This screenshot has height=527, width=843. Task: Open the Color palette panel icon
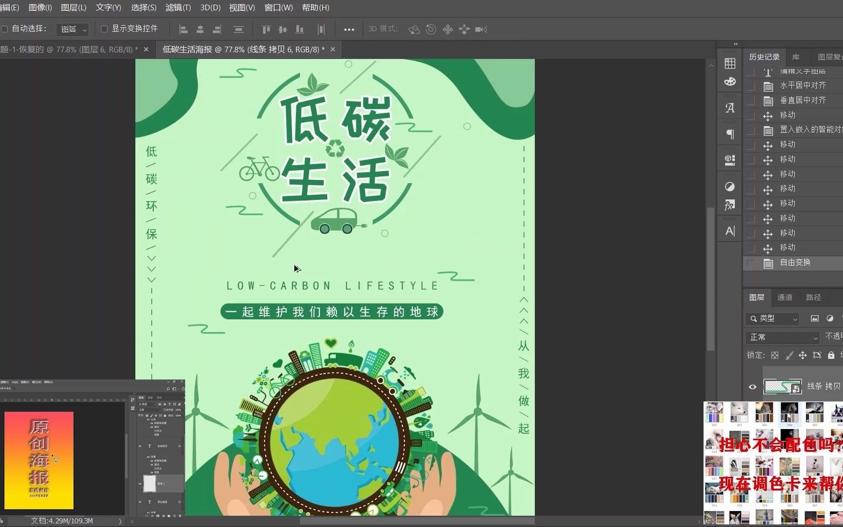coord(730,82)
